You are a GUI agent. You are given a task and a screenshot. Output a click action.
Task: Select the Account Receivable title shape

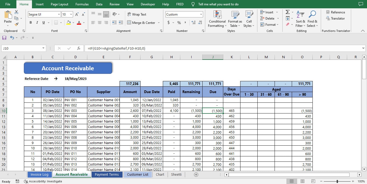tap(68, 68)
